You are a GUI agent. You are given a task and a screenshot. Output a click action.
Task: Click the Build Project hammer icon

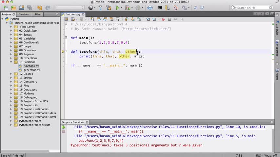click(x=100, y=8)
